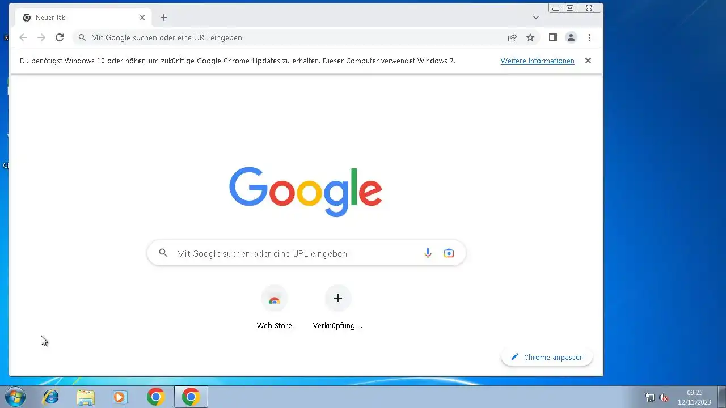This screenshot has height=408, width=726.
Task: Share this page using the share icon
Action: coord(512,37)
